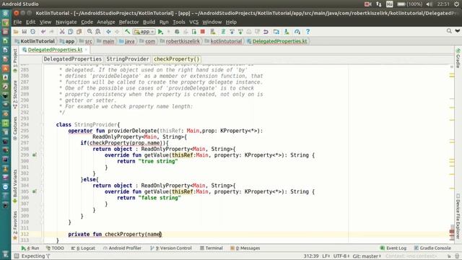Screen dimensions: 462x260
Task: Click the java breadcrumb folder
Action: [x=127, y=41]
